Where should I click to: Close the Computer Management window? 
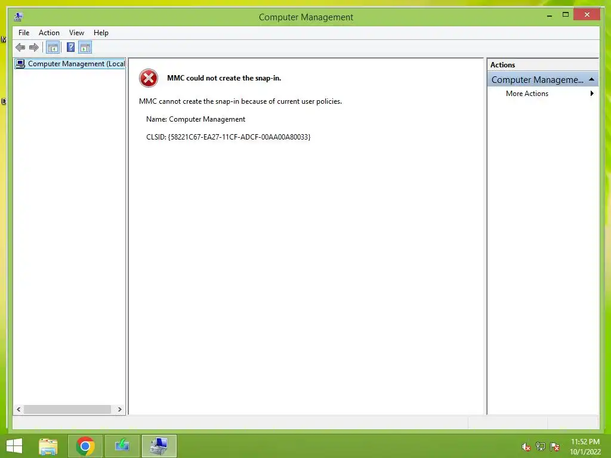pyautogui.click(x=587, y=15)
